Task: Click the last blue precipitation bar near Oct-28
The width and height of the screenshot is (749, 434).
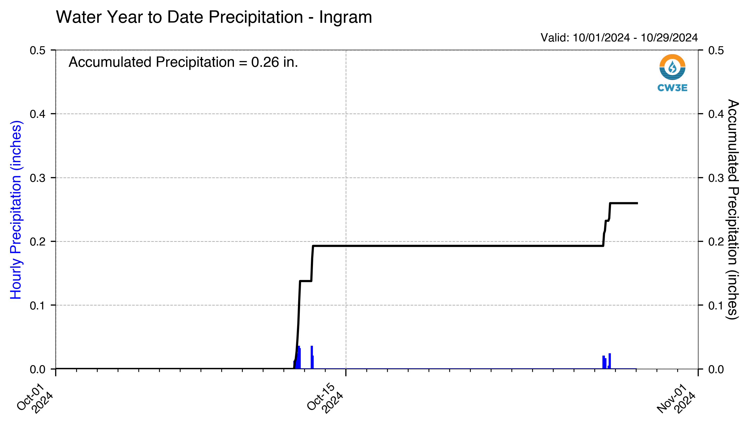Action: point(610,361)
